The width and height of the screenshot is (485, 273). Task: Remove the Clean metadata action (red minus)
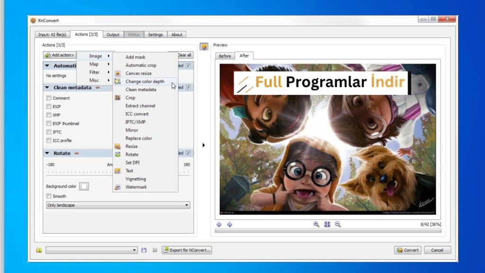(98, 88)
